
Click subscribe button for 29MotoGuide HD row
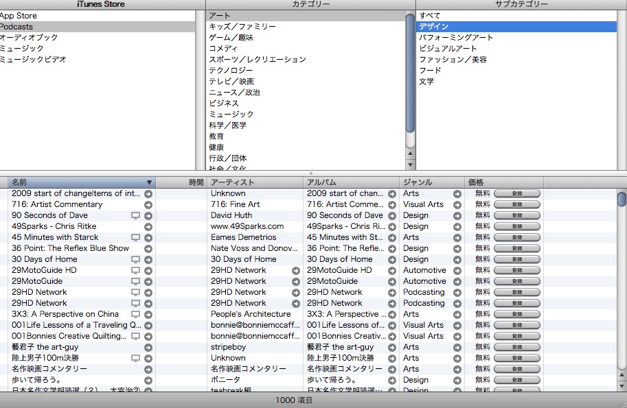pyautogui.click(x=517, y=271)
